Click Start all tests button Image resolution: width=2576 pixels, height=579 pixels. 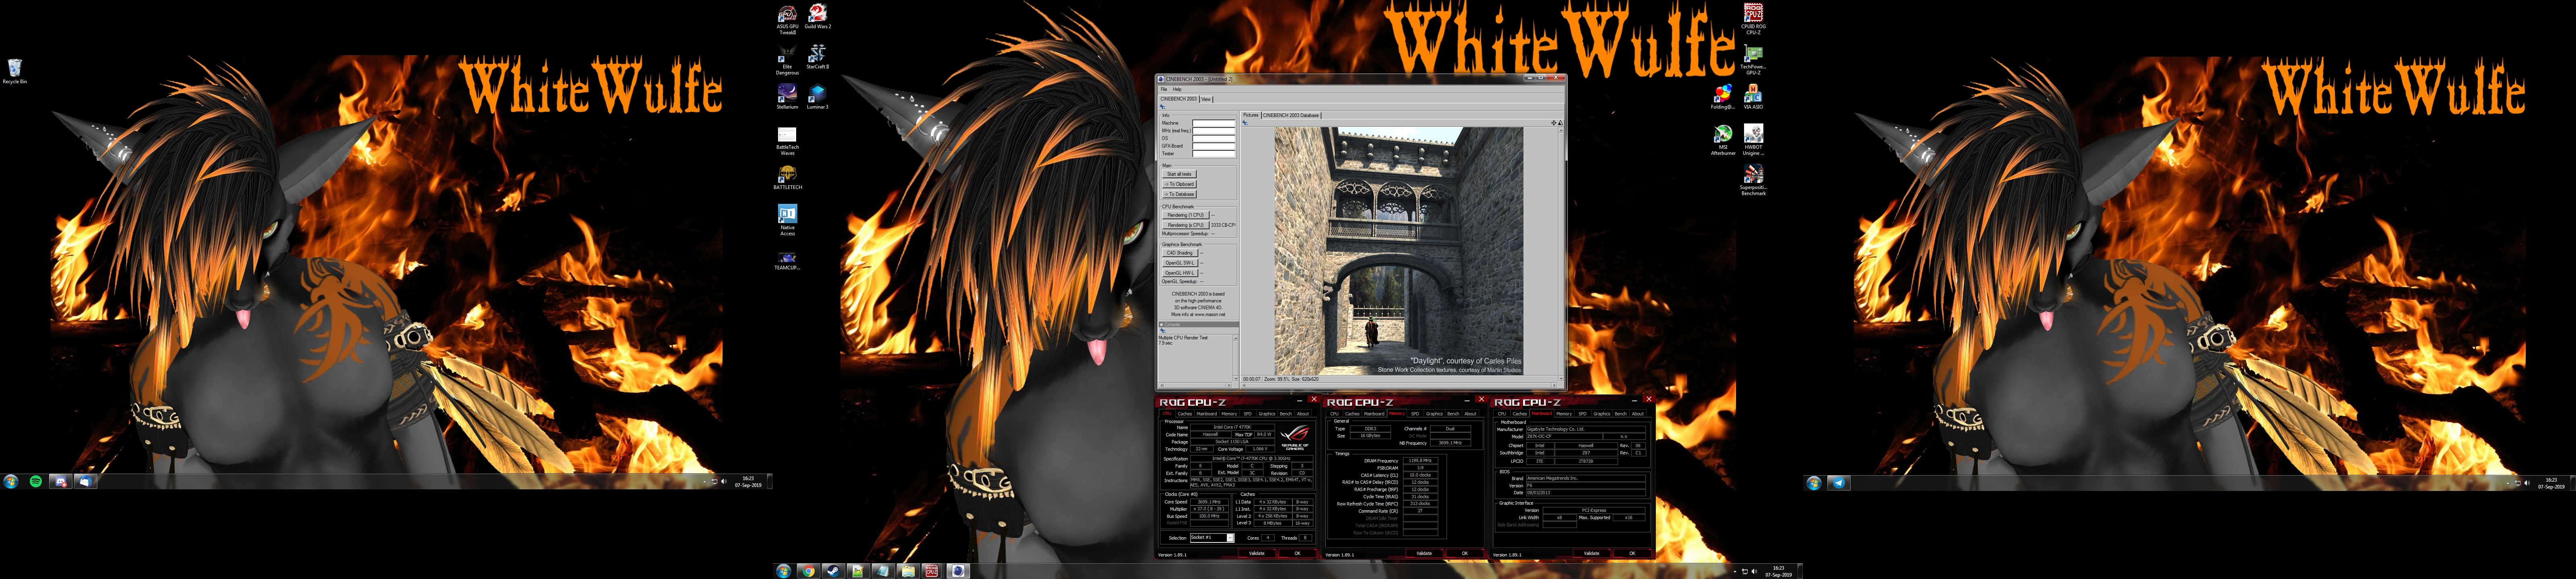[1179, 174]
